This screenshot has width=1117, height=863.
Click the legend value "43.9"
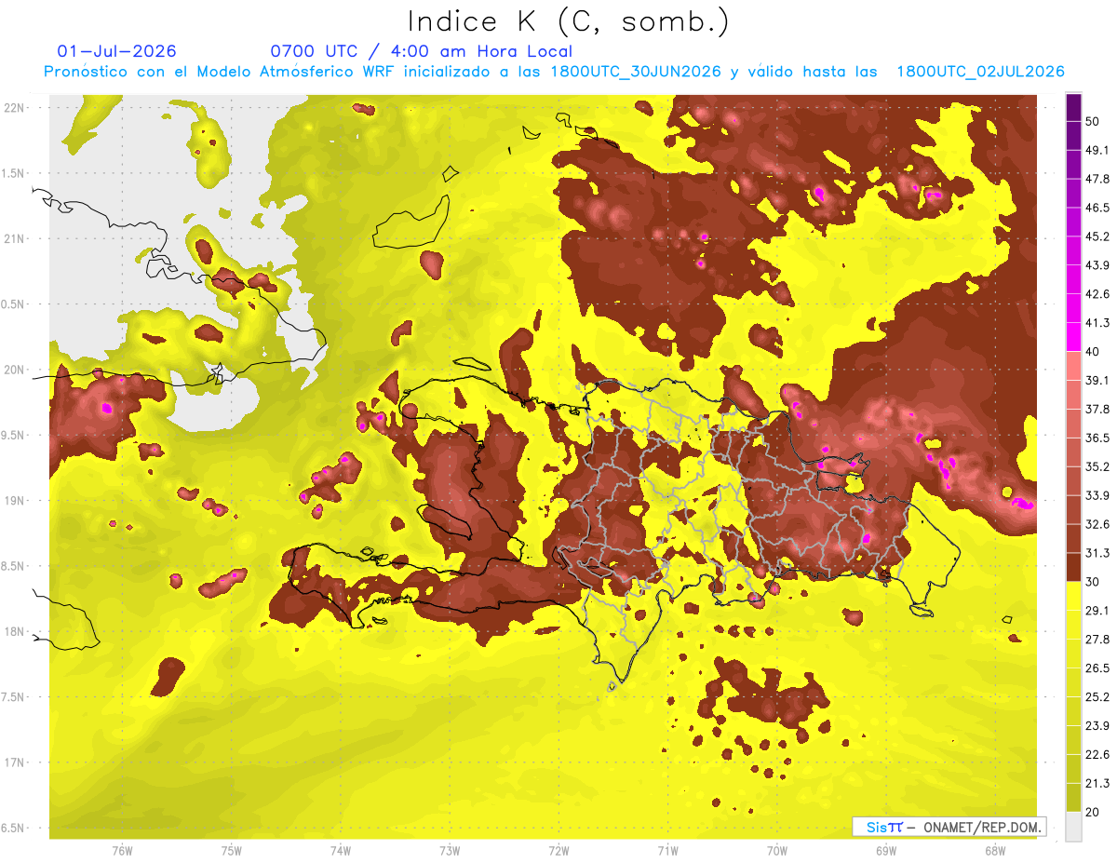(1097, 265)
